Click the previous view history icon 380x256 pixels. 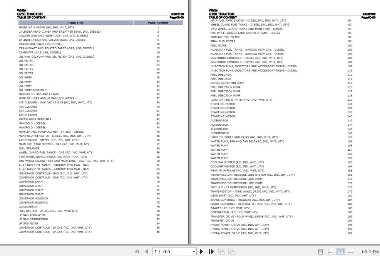pos(221,251)
